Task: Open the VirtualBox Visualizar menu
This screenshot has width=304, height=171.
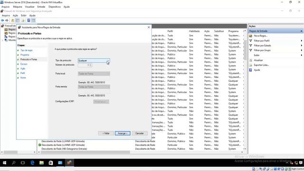Action: click(x=29, y=7)
